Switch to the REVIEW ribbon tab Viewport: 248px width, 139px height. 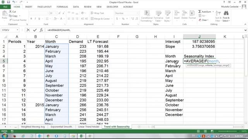pos(88,7)
